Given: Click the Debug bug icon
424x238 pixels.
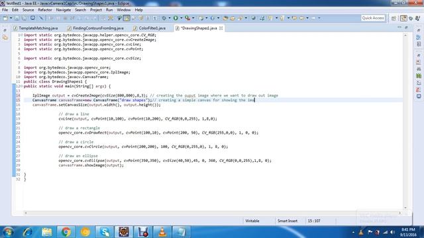Looking at the screenshot, I should 164,18.
